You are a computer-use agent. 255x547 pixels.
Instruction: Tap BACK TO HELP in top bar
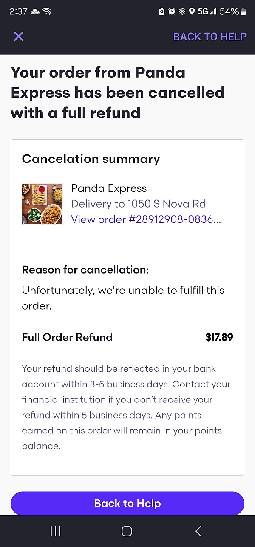(x=210, y=37)
